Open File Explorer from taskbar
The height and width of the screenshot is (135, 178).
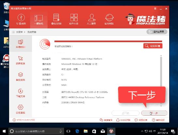click(86, 131)
